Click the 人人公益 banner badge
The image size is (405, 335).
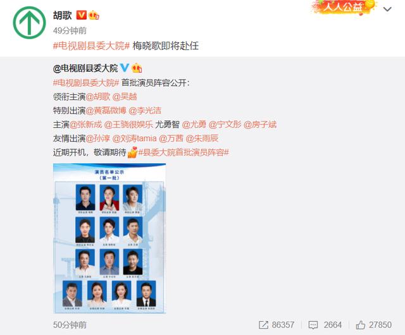(x=343, y=7)
